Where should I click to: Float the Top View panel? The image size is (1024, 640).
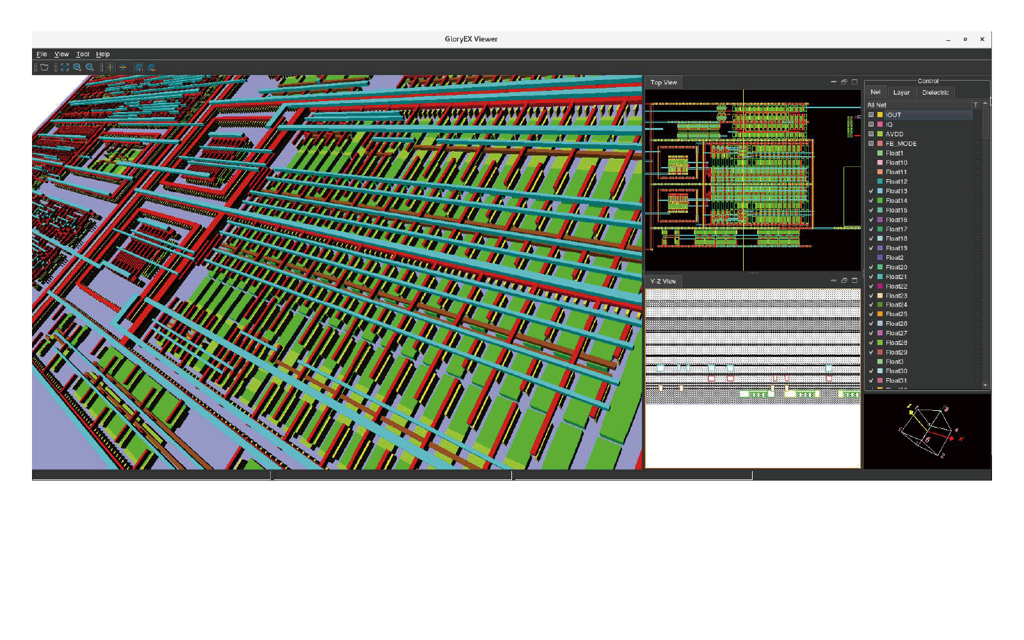point(844,82)
